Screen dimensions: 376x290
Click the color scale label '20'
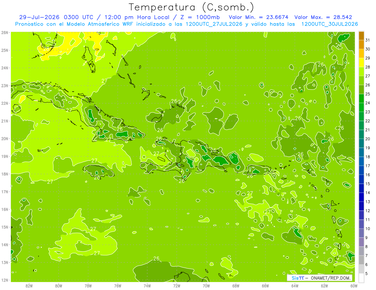(368, 139)
